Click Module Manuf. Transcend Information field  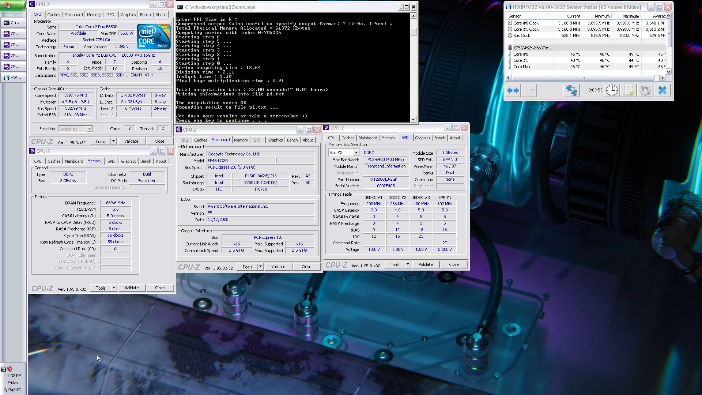[x=386, y=166]
